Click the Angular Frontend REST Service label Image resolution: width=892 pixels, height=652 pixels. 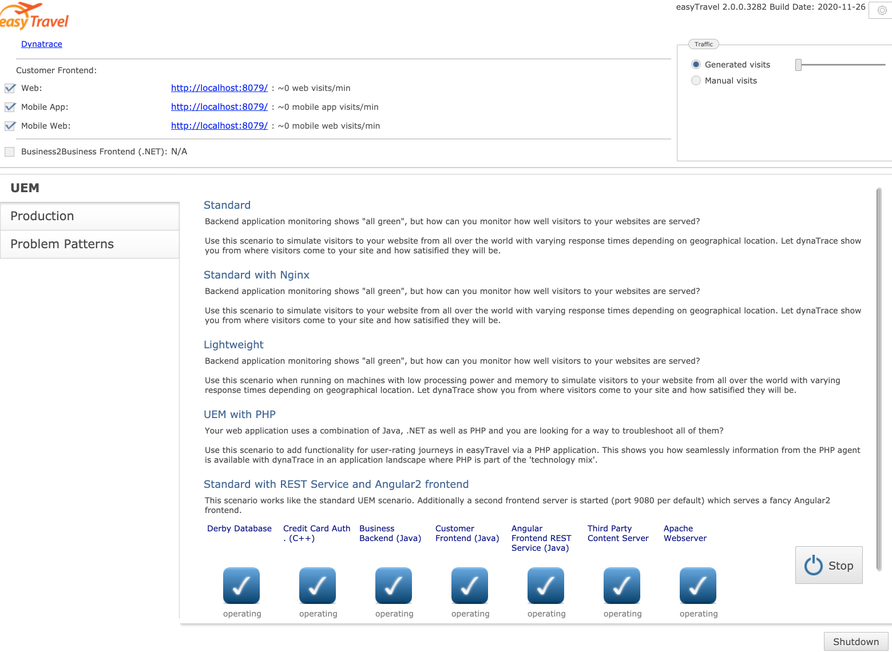pyautogui.click(x=541, y=538)
